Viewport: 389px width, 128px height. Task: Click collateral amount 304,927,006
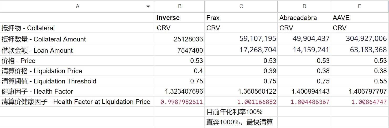(360, 39)
